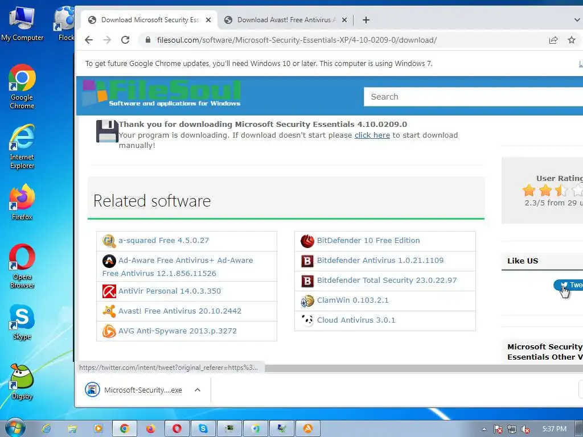
Task: Click the Action Center flag tray icon
Action: [x=498, y=429]
